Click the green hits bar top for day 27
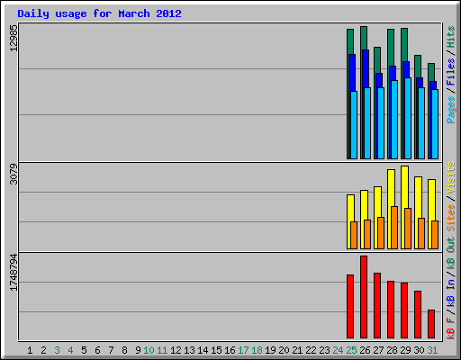Image resolution: width=461 pixels, height=360 pixels. [x=377, y=59]
